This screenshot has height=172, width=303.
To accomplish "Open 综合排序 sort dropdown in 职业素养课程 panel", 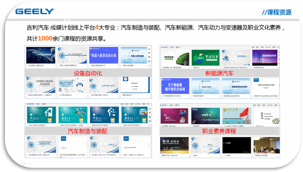I will pyautogui.click(x=164, y=105).
